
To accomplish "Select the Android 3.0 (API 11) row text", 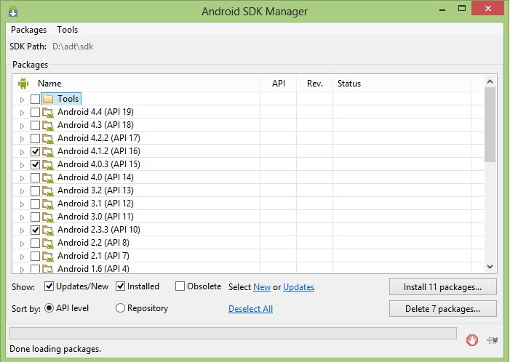I will pyautogui.click(x=95, y=217).
